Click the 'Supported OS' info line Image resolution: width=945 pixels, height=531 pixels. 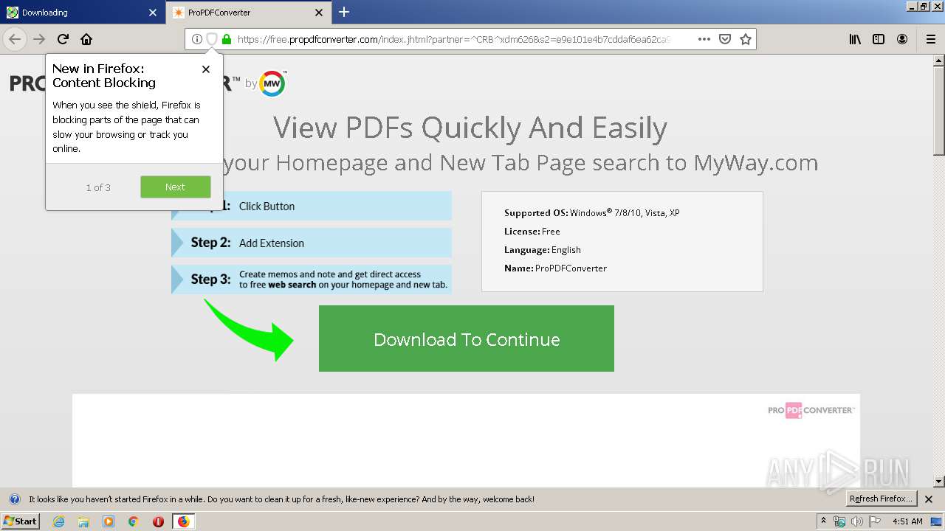592,213
